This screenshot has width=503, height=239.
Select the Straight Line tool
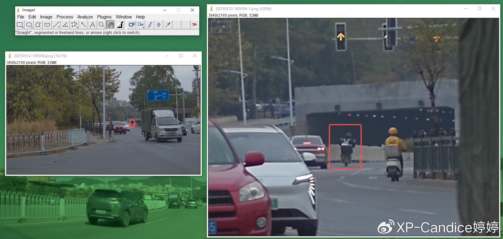click(56, 25)
